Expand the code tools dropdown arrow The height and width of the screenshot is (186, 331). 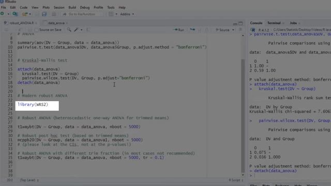[82, 30]
